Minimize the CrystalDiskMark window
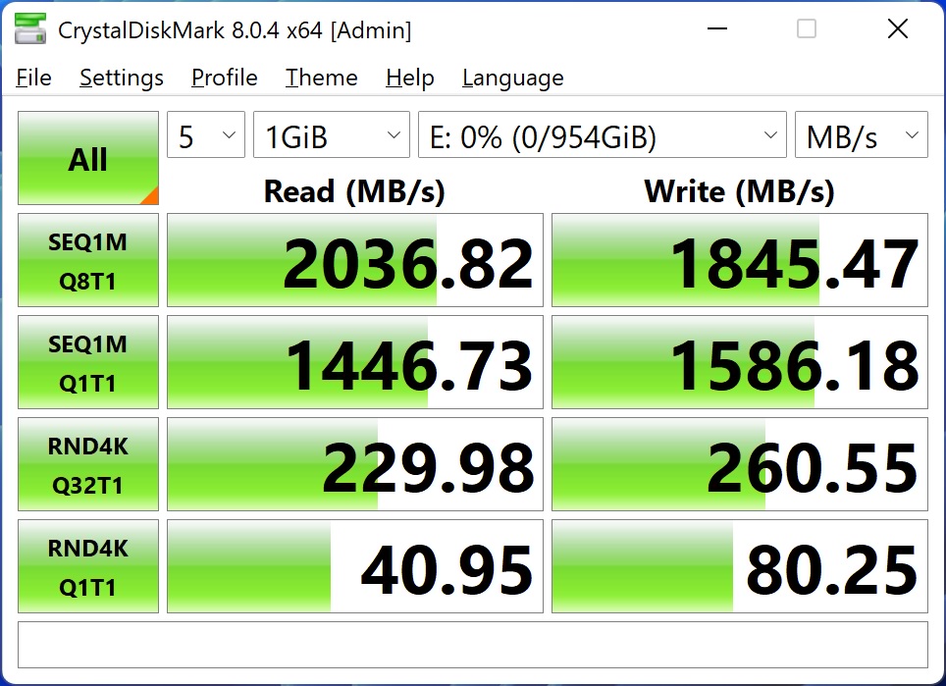The image size is (946, 686). (716, 28)
